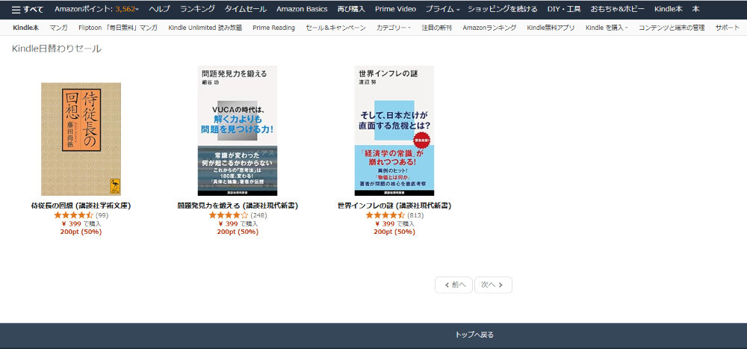Open title link 問題発見力を鍛える (講談社現代新書)

click(238, 206)
